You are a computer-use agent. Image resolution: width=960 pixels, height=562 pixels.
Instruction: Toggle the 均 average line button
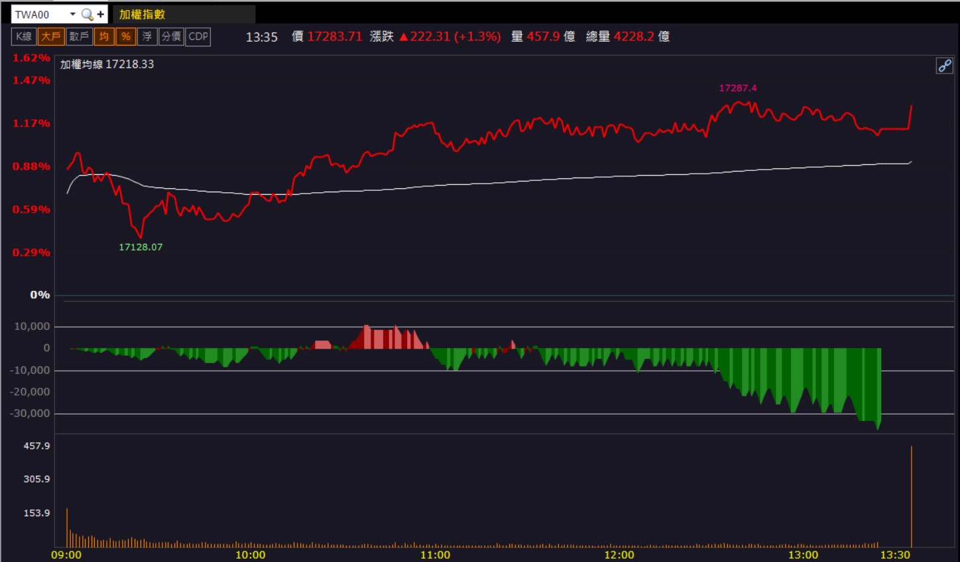tap(104, 36)
